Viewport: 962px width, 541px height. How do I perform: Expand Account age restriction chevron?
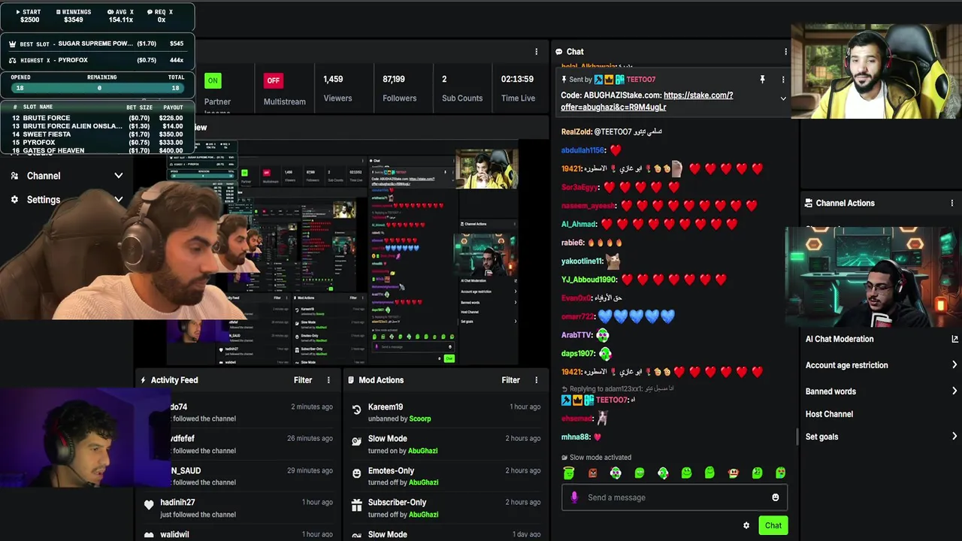tap(954, 365)
